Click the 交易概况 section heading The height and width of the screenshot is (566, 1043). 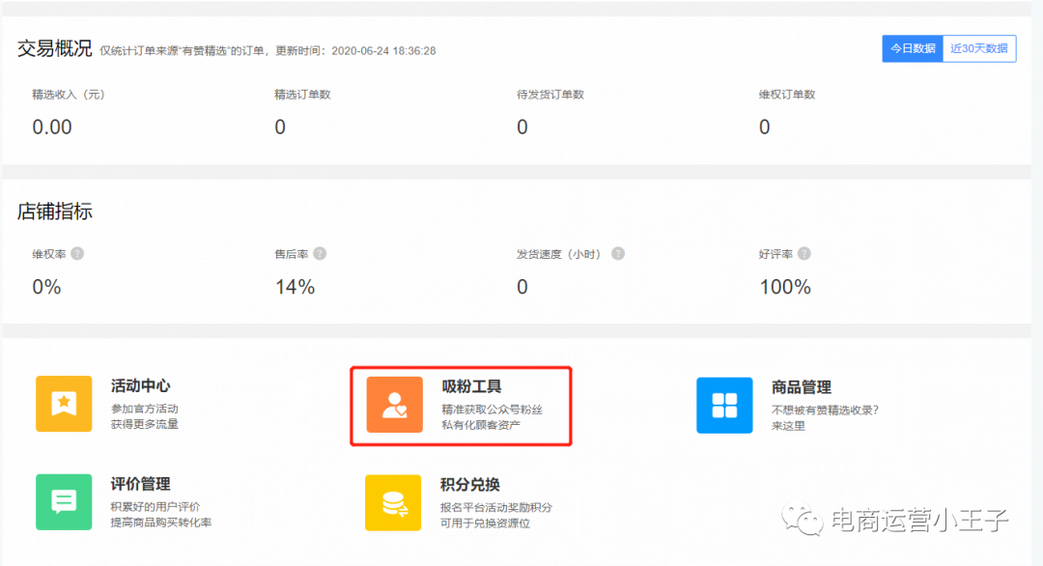click(x=55, y=48)
